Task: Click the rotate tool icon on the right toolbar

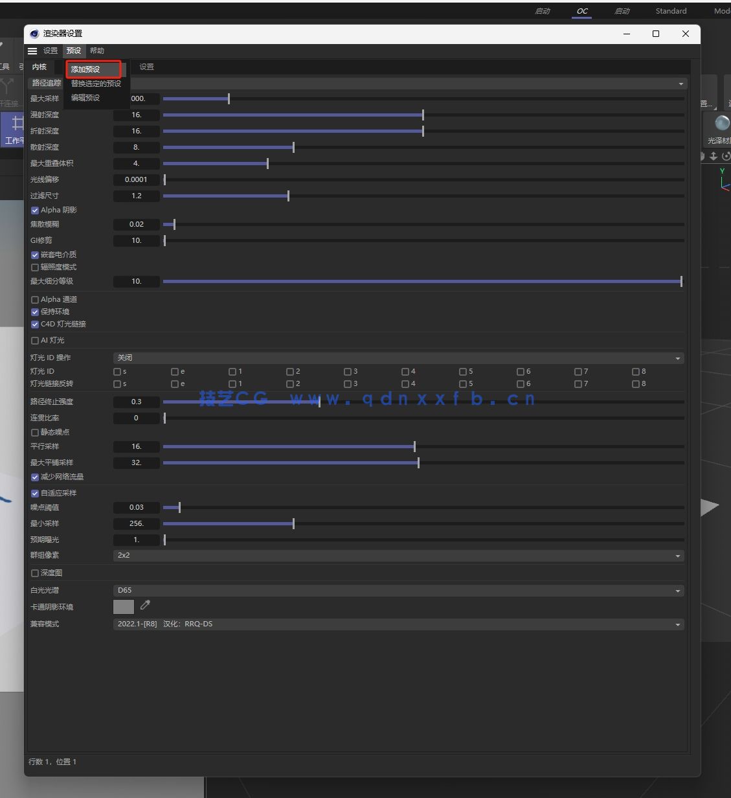Action: [x=726, y=156]
